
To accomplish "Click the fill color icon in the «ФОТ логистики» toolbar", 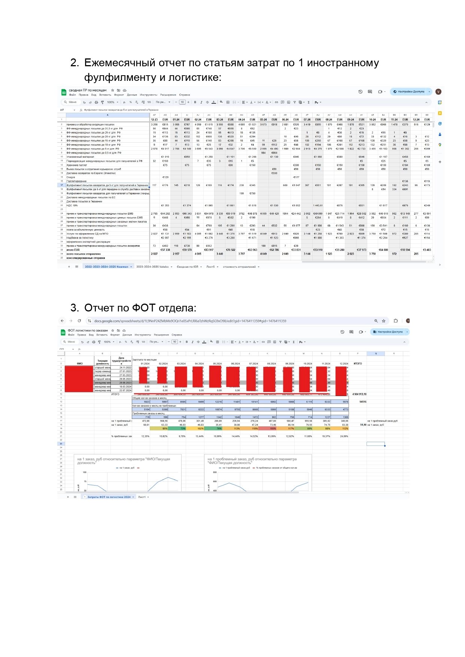I will tap(212, 342).
